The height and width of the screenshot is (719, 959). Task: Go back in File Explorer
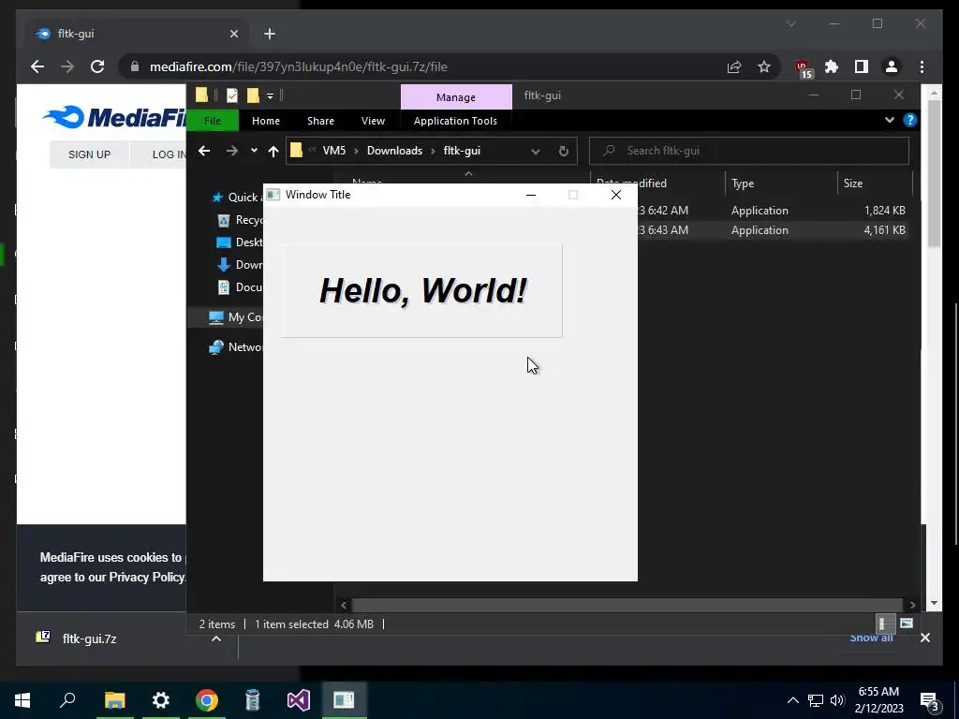[x=204, y=151]
